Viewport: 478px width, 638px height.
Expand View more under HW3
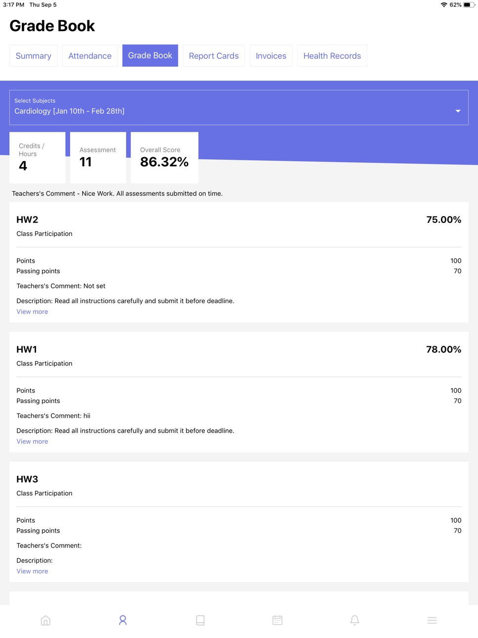pyautogui.click(x=32, y=571)
